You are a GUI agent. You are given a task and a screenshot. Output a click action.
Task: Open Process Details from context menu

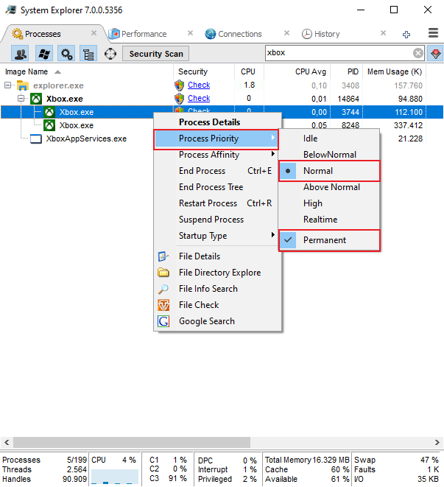217,122
